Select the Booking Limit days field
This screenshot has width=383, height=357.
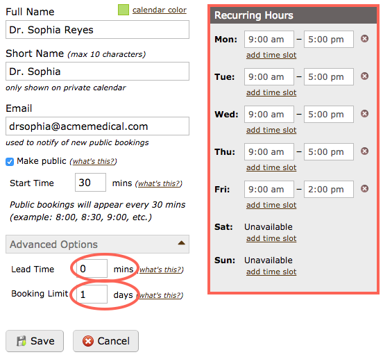point(92,294)
